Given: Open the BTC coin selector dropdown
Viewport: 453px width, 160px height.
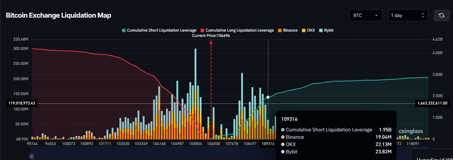Looking at the screenshot, I should click(x=366, y=15).
